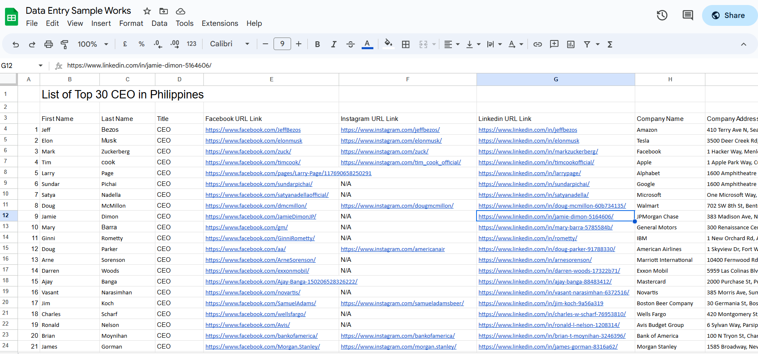Decrease font size minus button
Screen dimensions: 758x354
click(265, 44)
